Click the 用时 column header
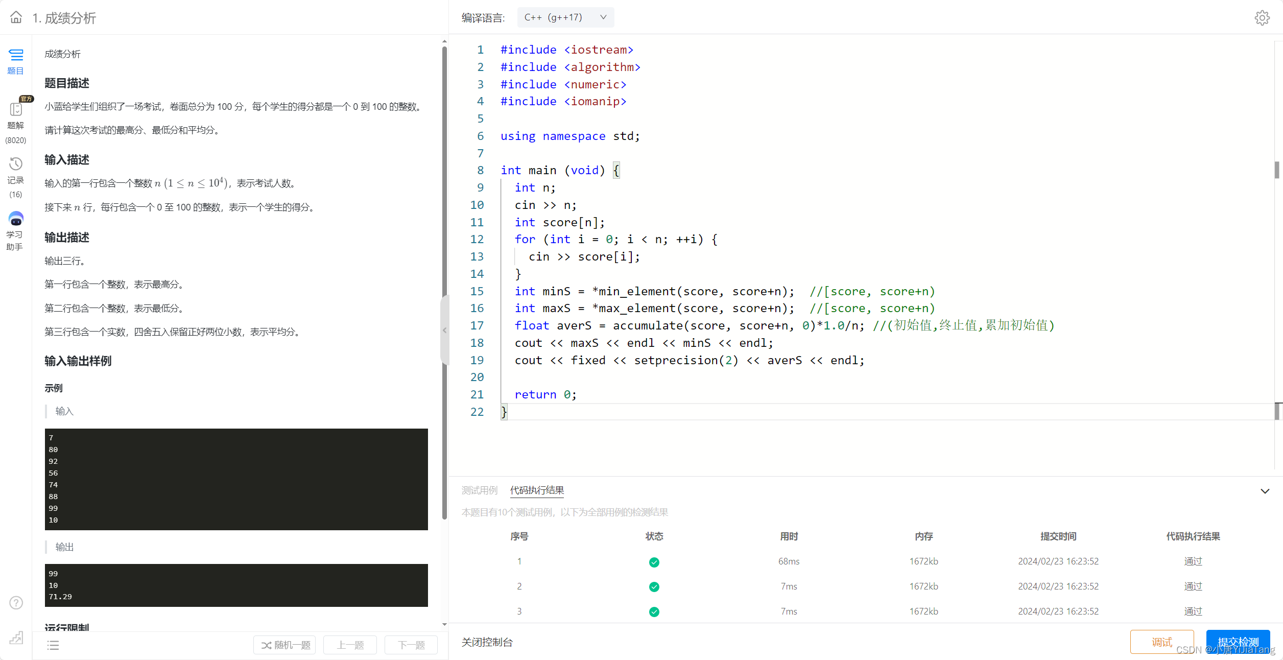The width and height of the screenshot is (1283, 660). (x=789, y=536)
